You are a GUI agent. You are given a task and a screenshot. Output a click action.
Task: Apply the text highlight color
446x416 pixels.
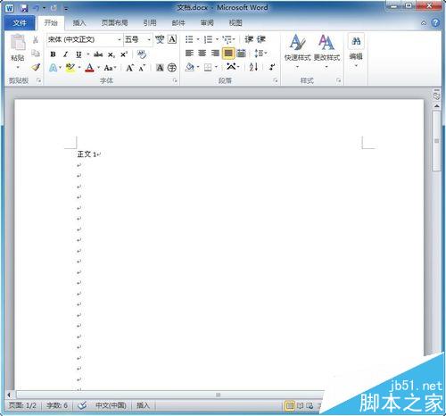pos(70,68)
